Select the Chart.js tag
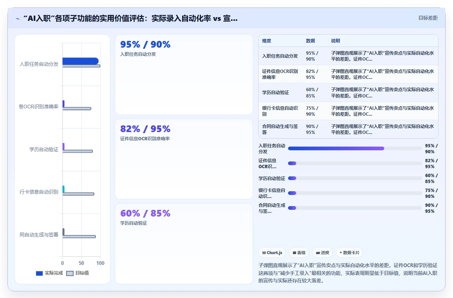The image size is (453, 298). [272, 253]
